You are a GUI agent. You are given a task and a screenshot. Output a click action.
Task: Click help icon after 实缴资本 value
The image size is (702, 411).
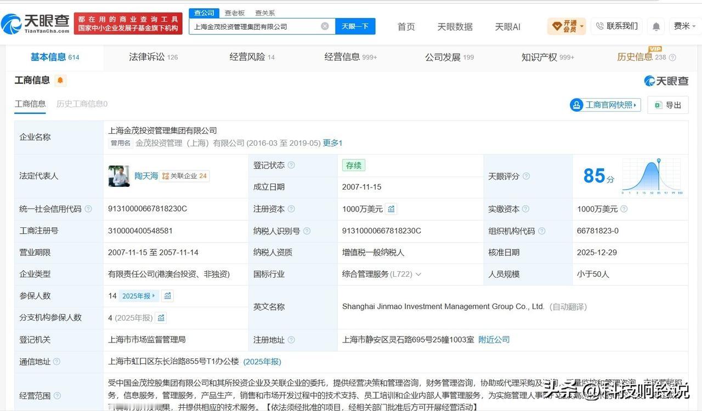[x=624, y=209]
